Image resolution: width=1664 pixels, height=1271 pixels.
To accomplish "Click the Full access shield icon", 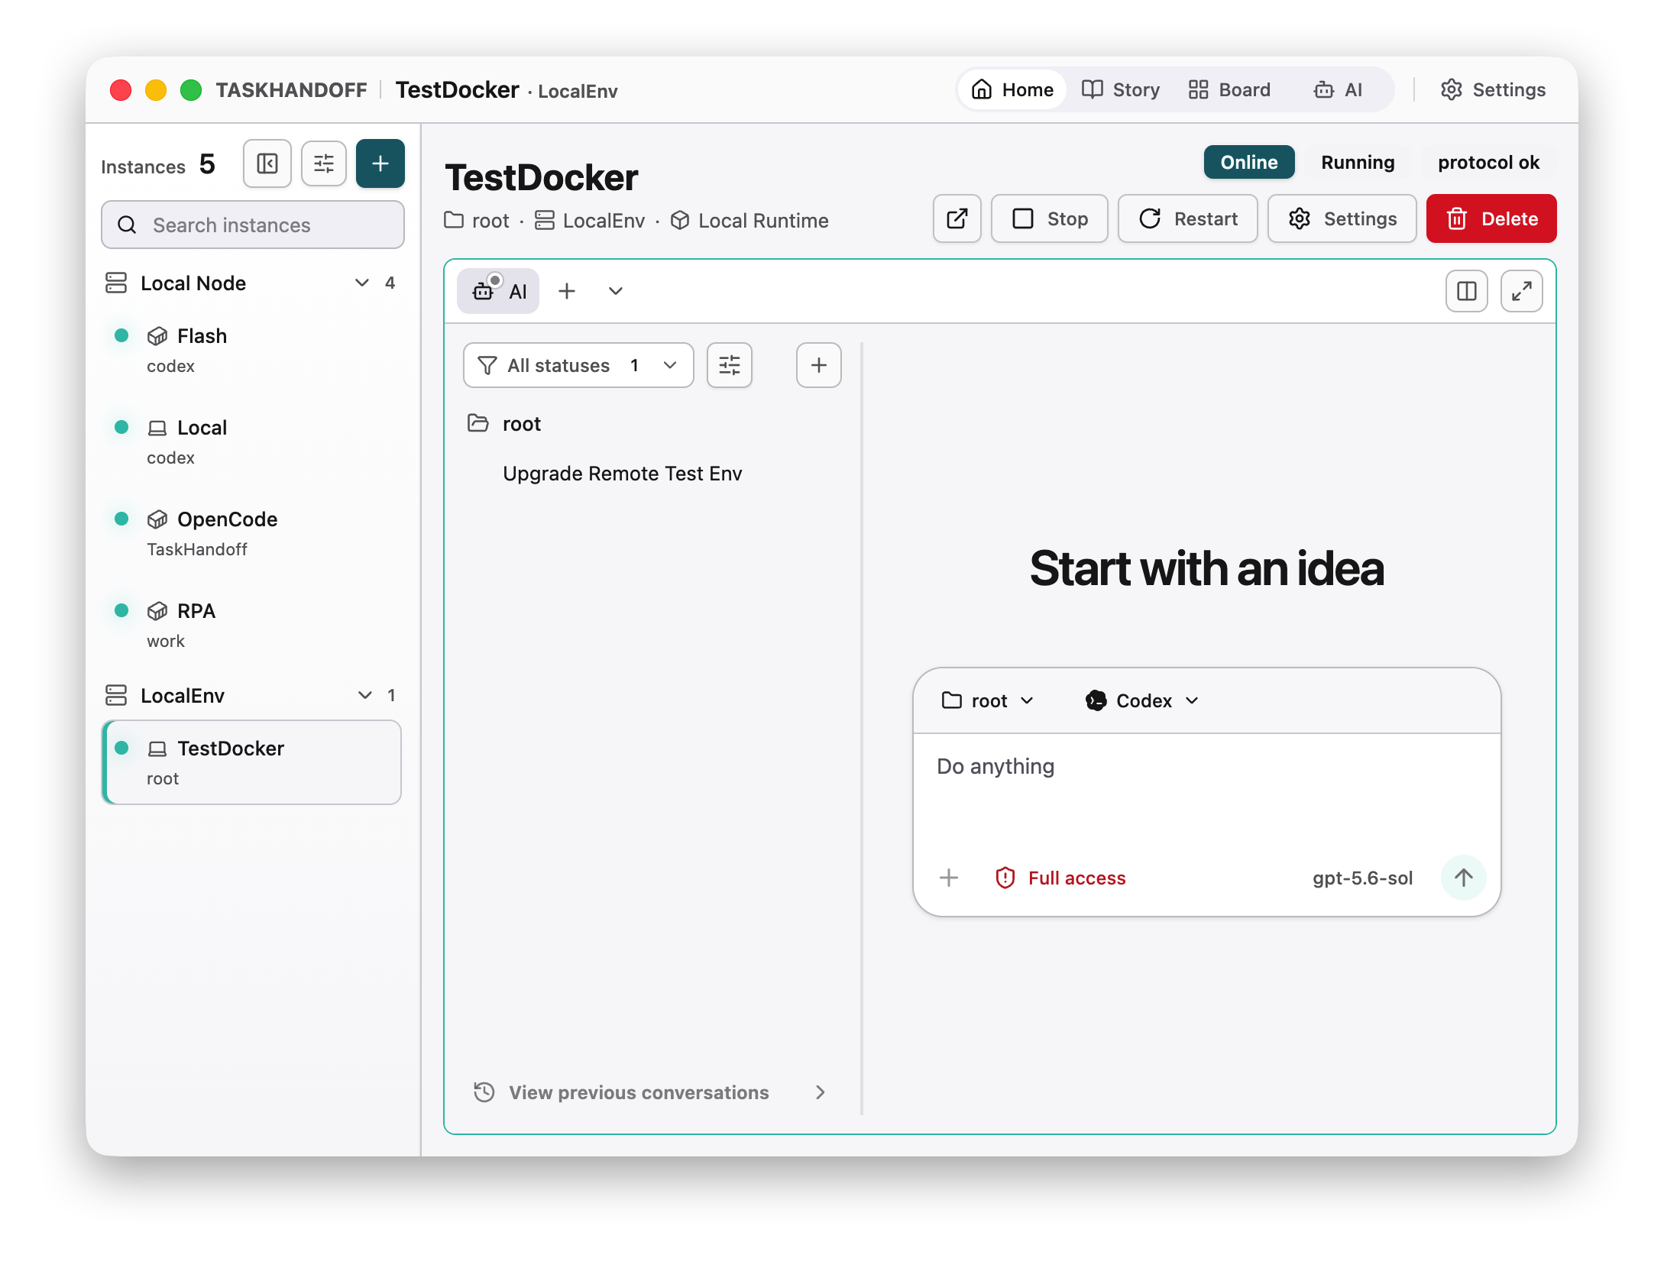I will click(x=1005, y=878).
